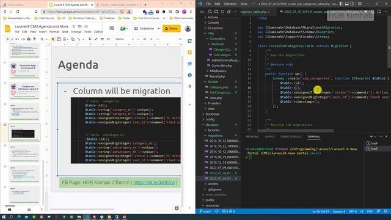Click the Undo icon in Slides toolbar
The width and height of the screenshot is (391, 220).
[x=17, y=39]
